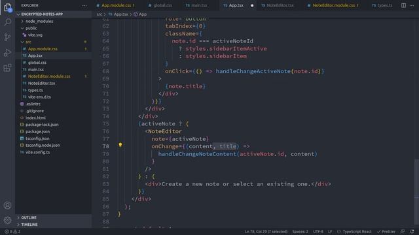This screenshot has height=235, width=419.
Task: Select App.tsx in the file tree
Action: click(x=54, y=55)
